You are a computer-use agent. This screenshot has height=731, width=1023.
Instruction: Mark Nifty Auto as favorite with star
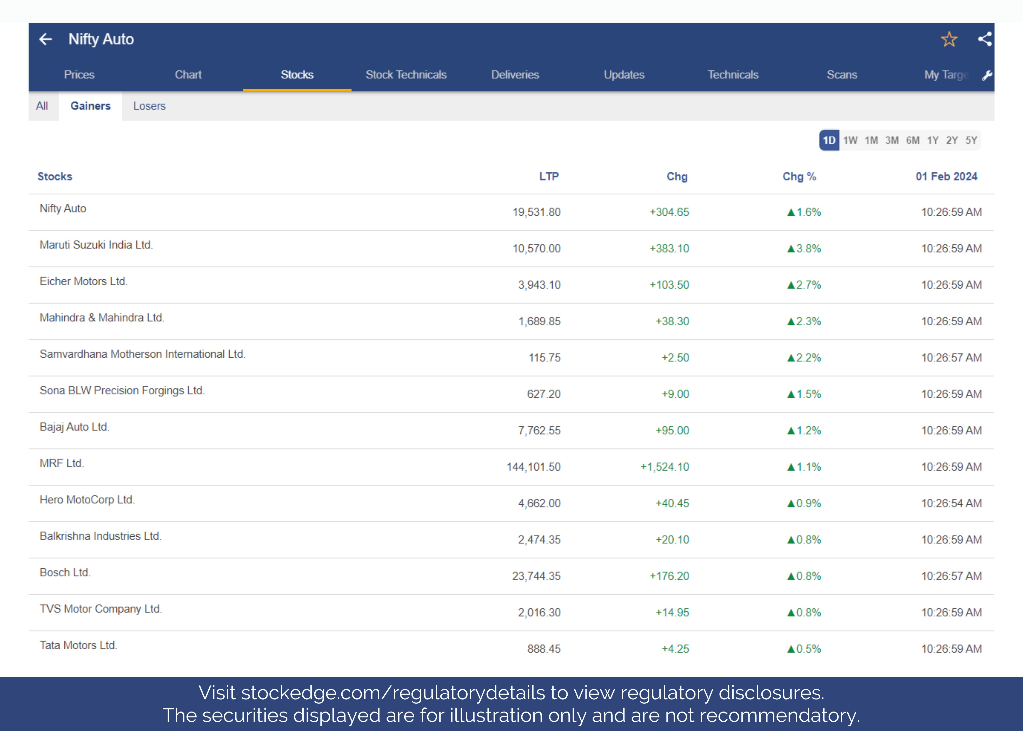(x=949, y=39)
